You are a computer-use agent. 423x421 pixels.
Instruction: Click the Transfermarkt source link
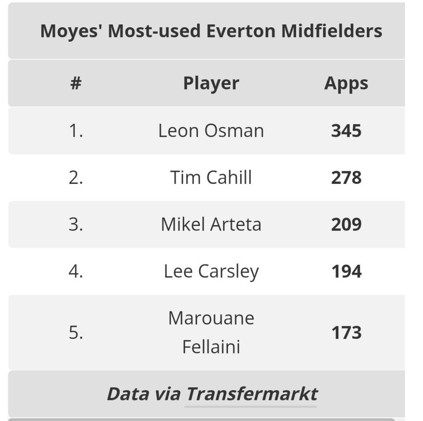pyautogui.click(x=251, y=394)
